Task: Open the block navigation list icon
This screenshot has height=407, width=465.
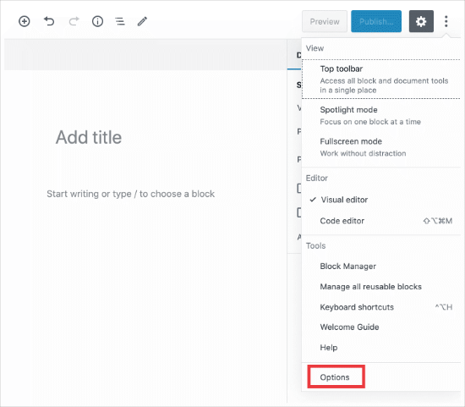Action: click(120, 21)
